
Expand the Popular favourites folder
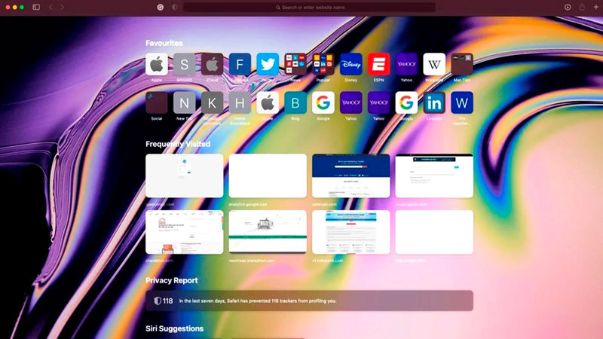click(x=323, y=64)
